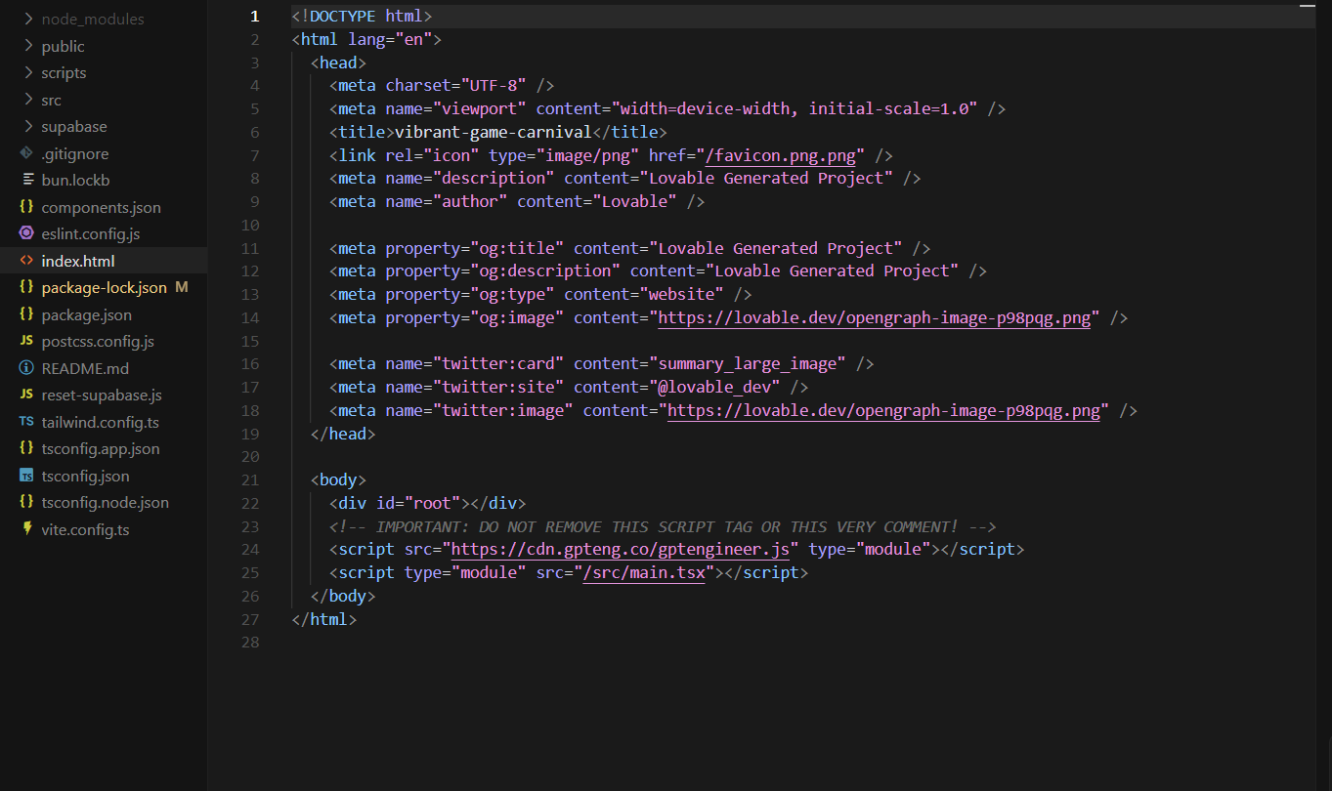This screenshot has height=791, width=1332.
Task: Click the author content "Lovable" string
Action: (635, 201)
